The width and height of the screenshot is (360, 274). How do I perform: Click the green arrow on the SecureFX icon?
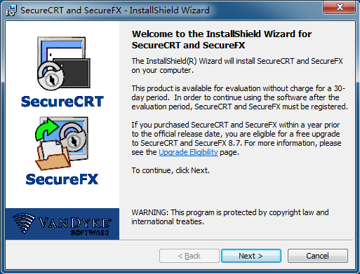coord(46,129)
